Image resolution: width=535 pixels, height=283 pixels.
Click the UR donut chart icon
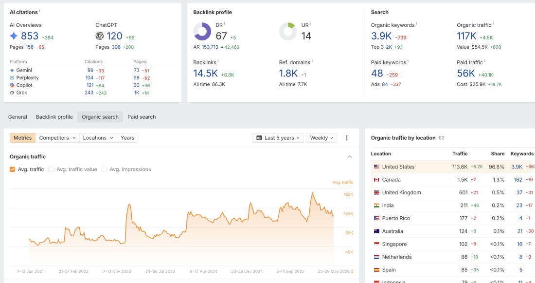[288, 32]
